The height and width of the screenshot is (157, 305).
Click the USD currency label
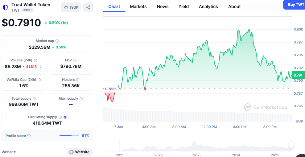(x=299, y=121)
